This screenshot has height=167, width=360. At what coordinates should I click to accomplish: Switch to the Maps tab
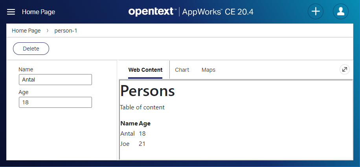(x=208, y=70)
